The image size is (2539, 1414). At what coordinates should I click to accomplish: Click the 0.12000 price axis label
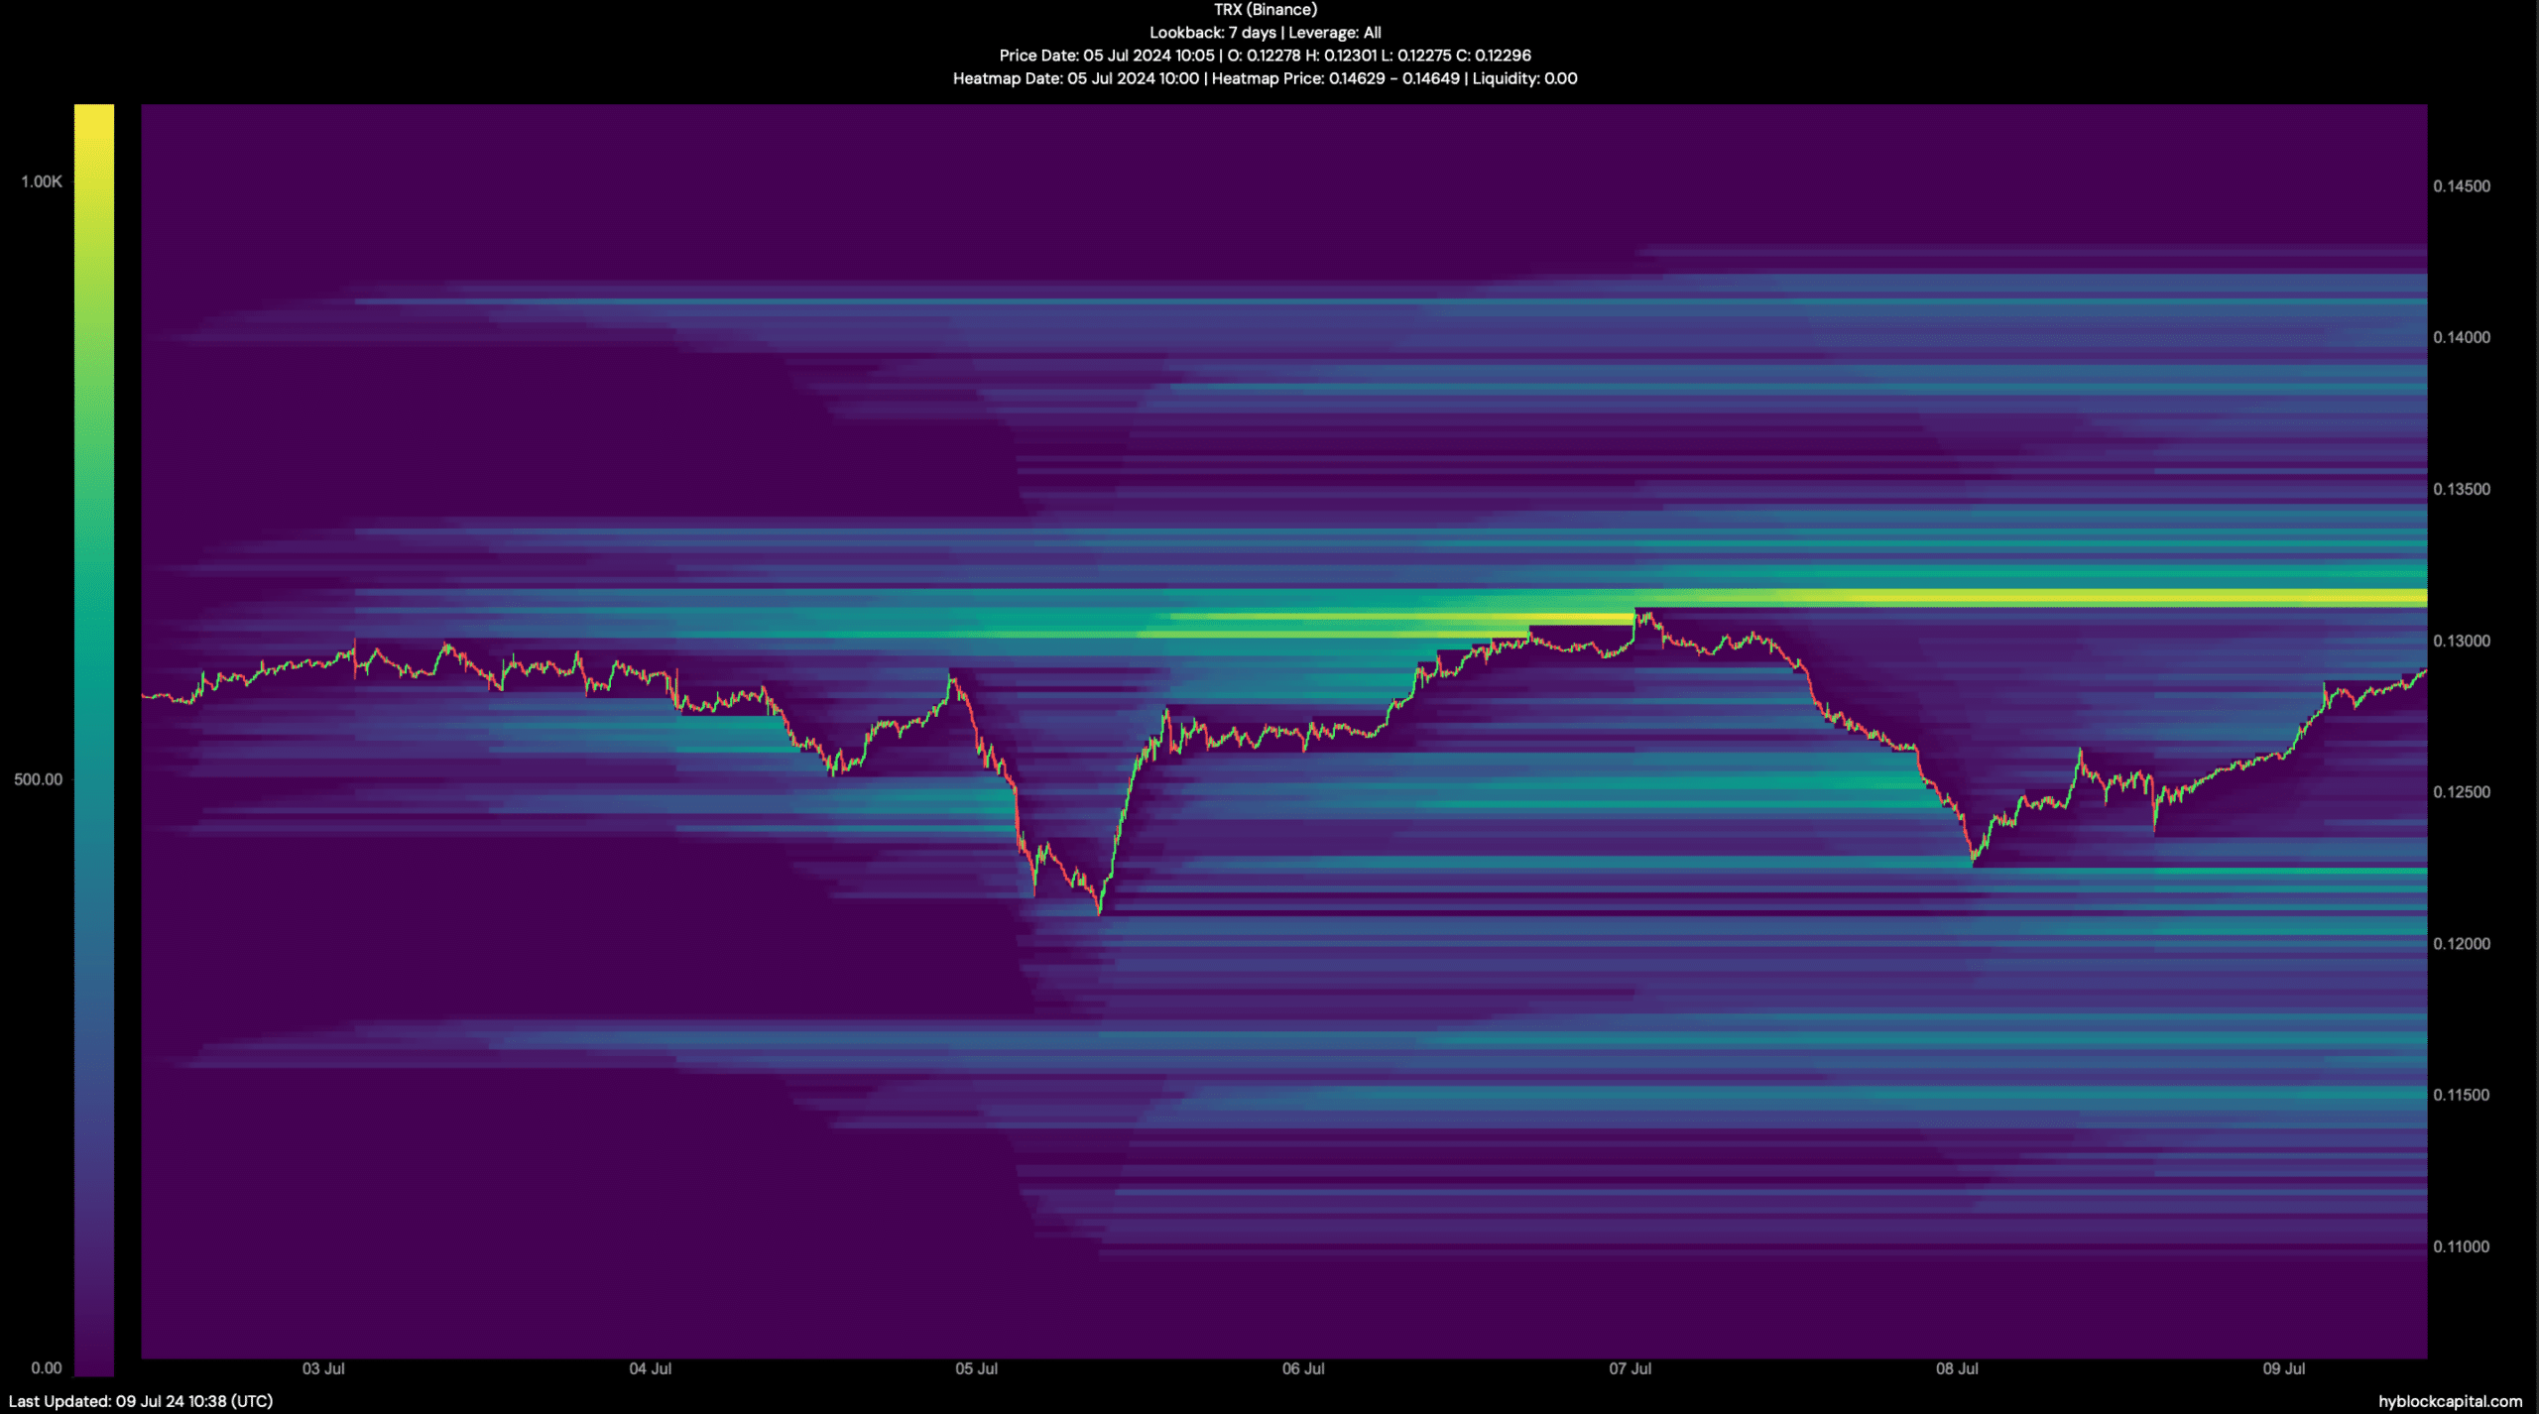pyautogui.click(x=2462, y=944)
